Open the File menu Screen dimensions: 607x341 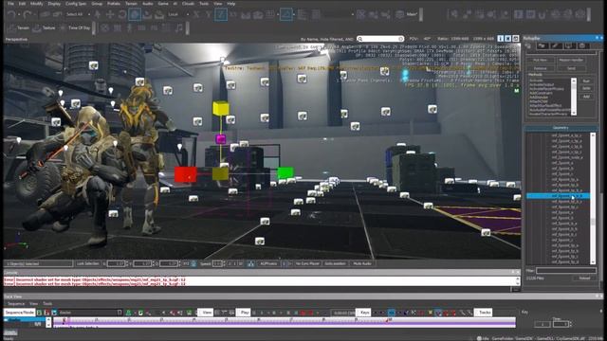(10, 4)
